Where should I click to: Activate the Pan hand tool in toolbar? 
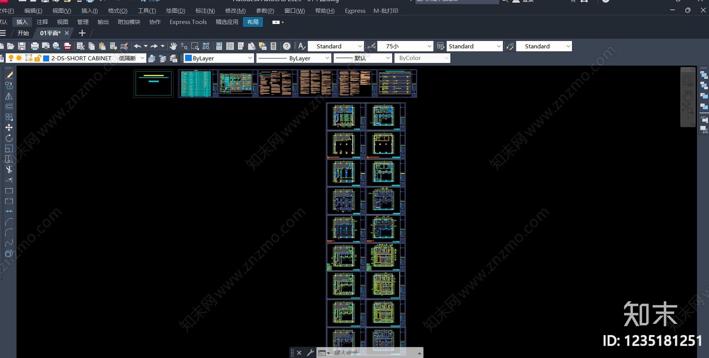173,46
